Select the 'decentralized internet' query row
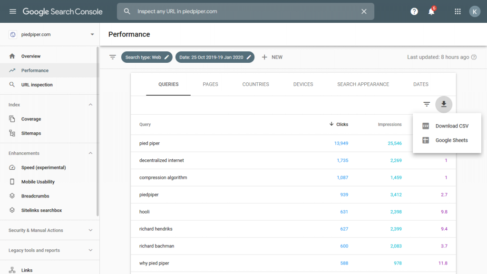Image resolution: width=487 pixels, height=274 pixels. (x=293, y=160)
